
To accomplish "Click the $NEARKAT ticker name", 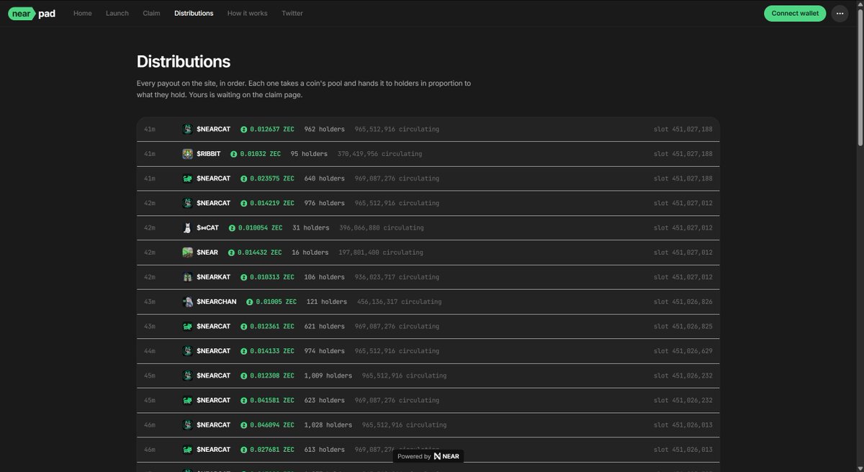I will coord(214,277).
